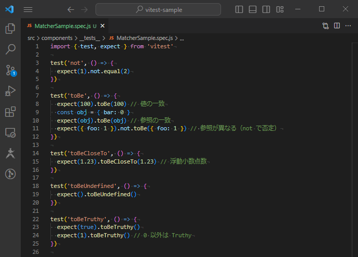Open Changes compare icon in editor toolbar
The height and width of the screenshot is (257, 358).
[x=326, y=26]
